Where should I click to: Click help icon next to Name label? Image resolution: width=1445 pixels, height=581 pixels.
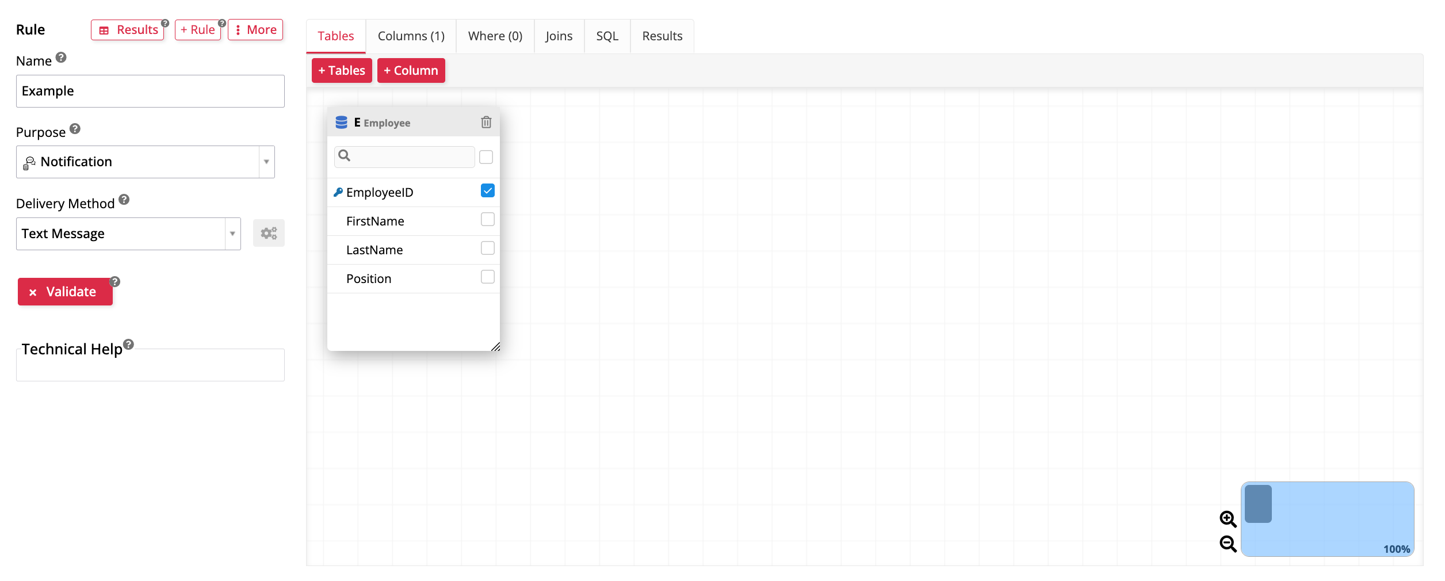(x=61, y=58)
